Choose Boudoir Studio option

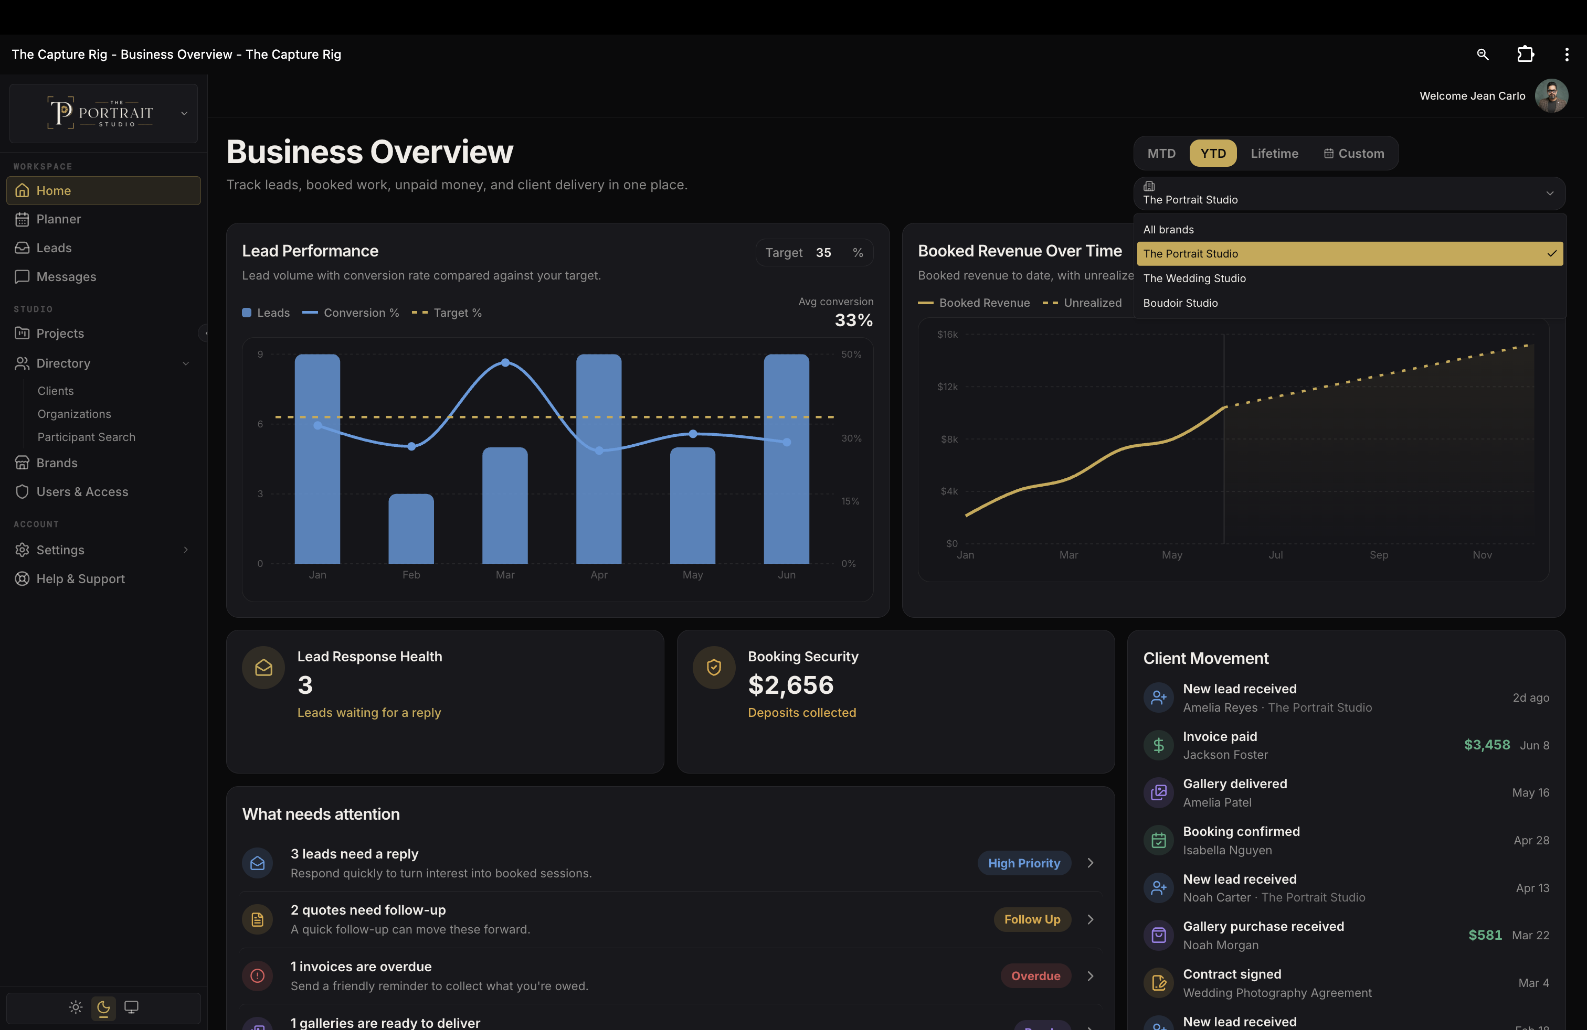coord(1350,303)
